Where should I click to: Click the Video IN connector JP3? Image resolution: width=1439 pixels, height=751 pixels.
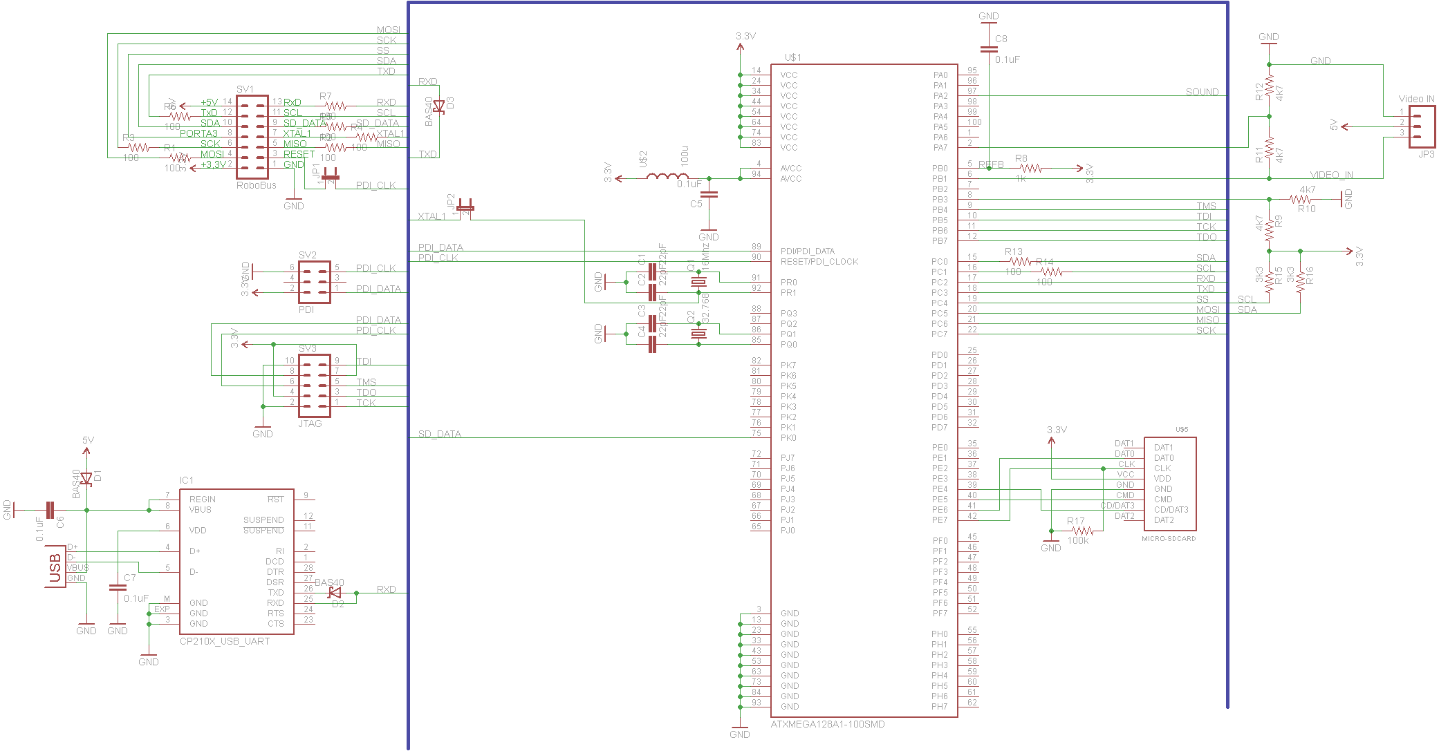1422,126
